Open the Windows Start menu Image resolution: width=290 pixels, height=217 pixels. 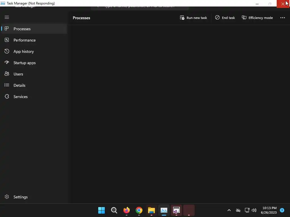102,210
